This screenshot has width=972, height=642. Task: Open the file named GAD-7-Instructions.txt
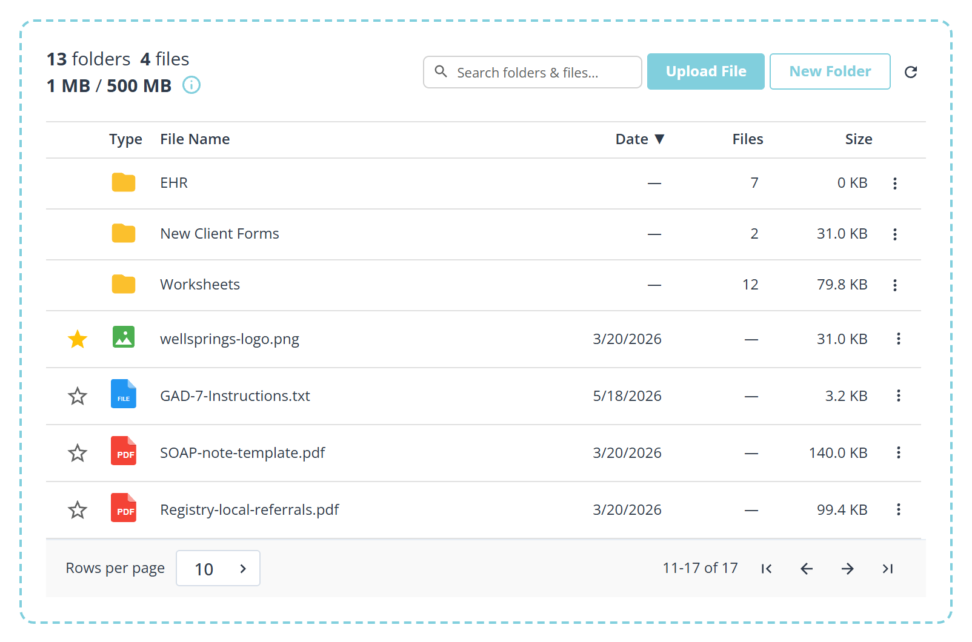(x=235, y=396)
